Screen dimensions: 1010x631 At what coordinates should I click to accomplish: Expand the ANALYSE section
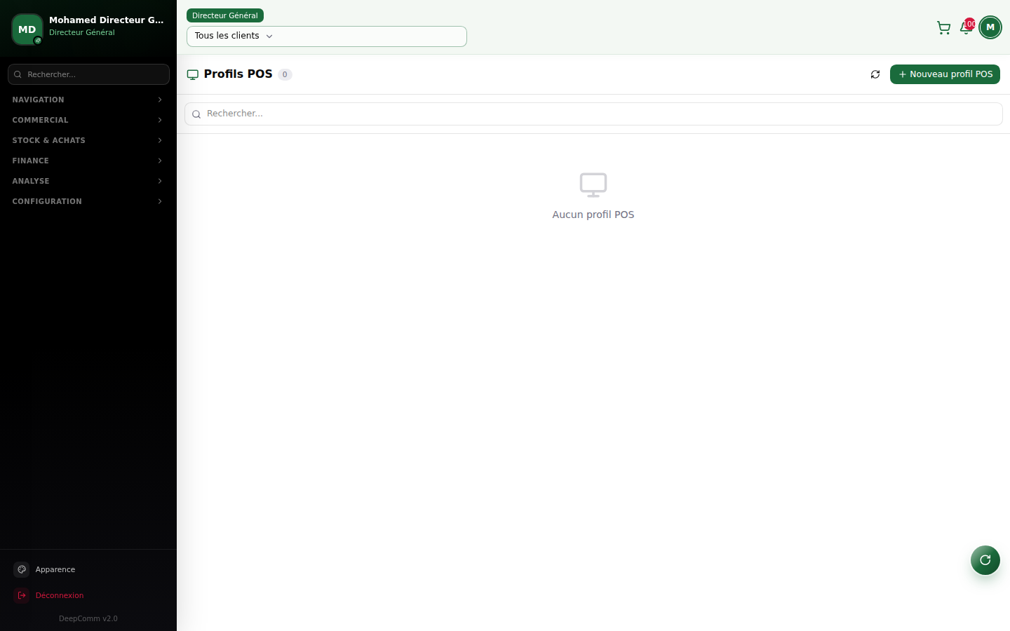pyautogui.click(x=88, y=181)
